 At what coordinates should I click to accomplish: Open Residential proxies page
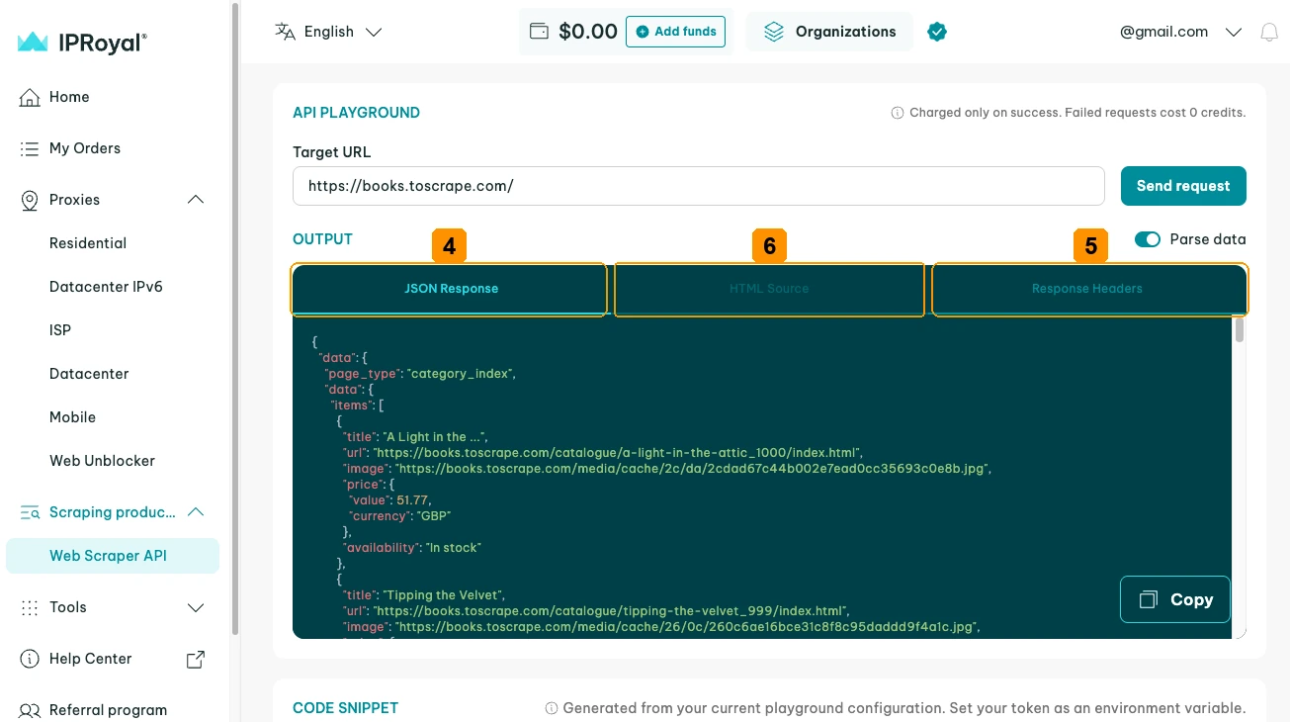pyautogui.click(x=88, y=243)
